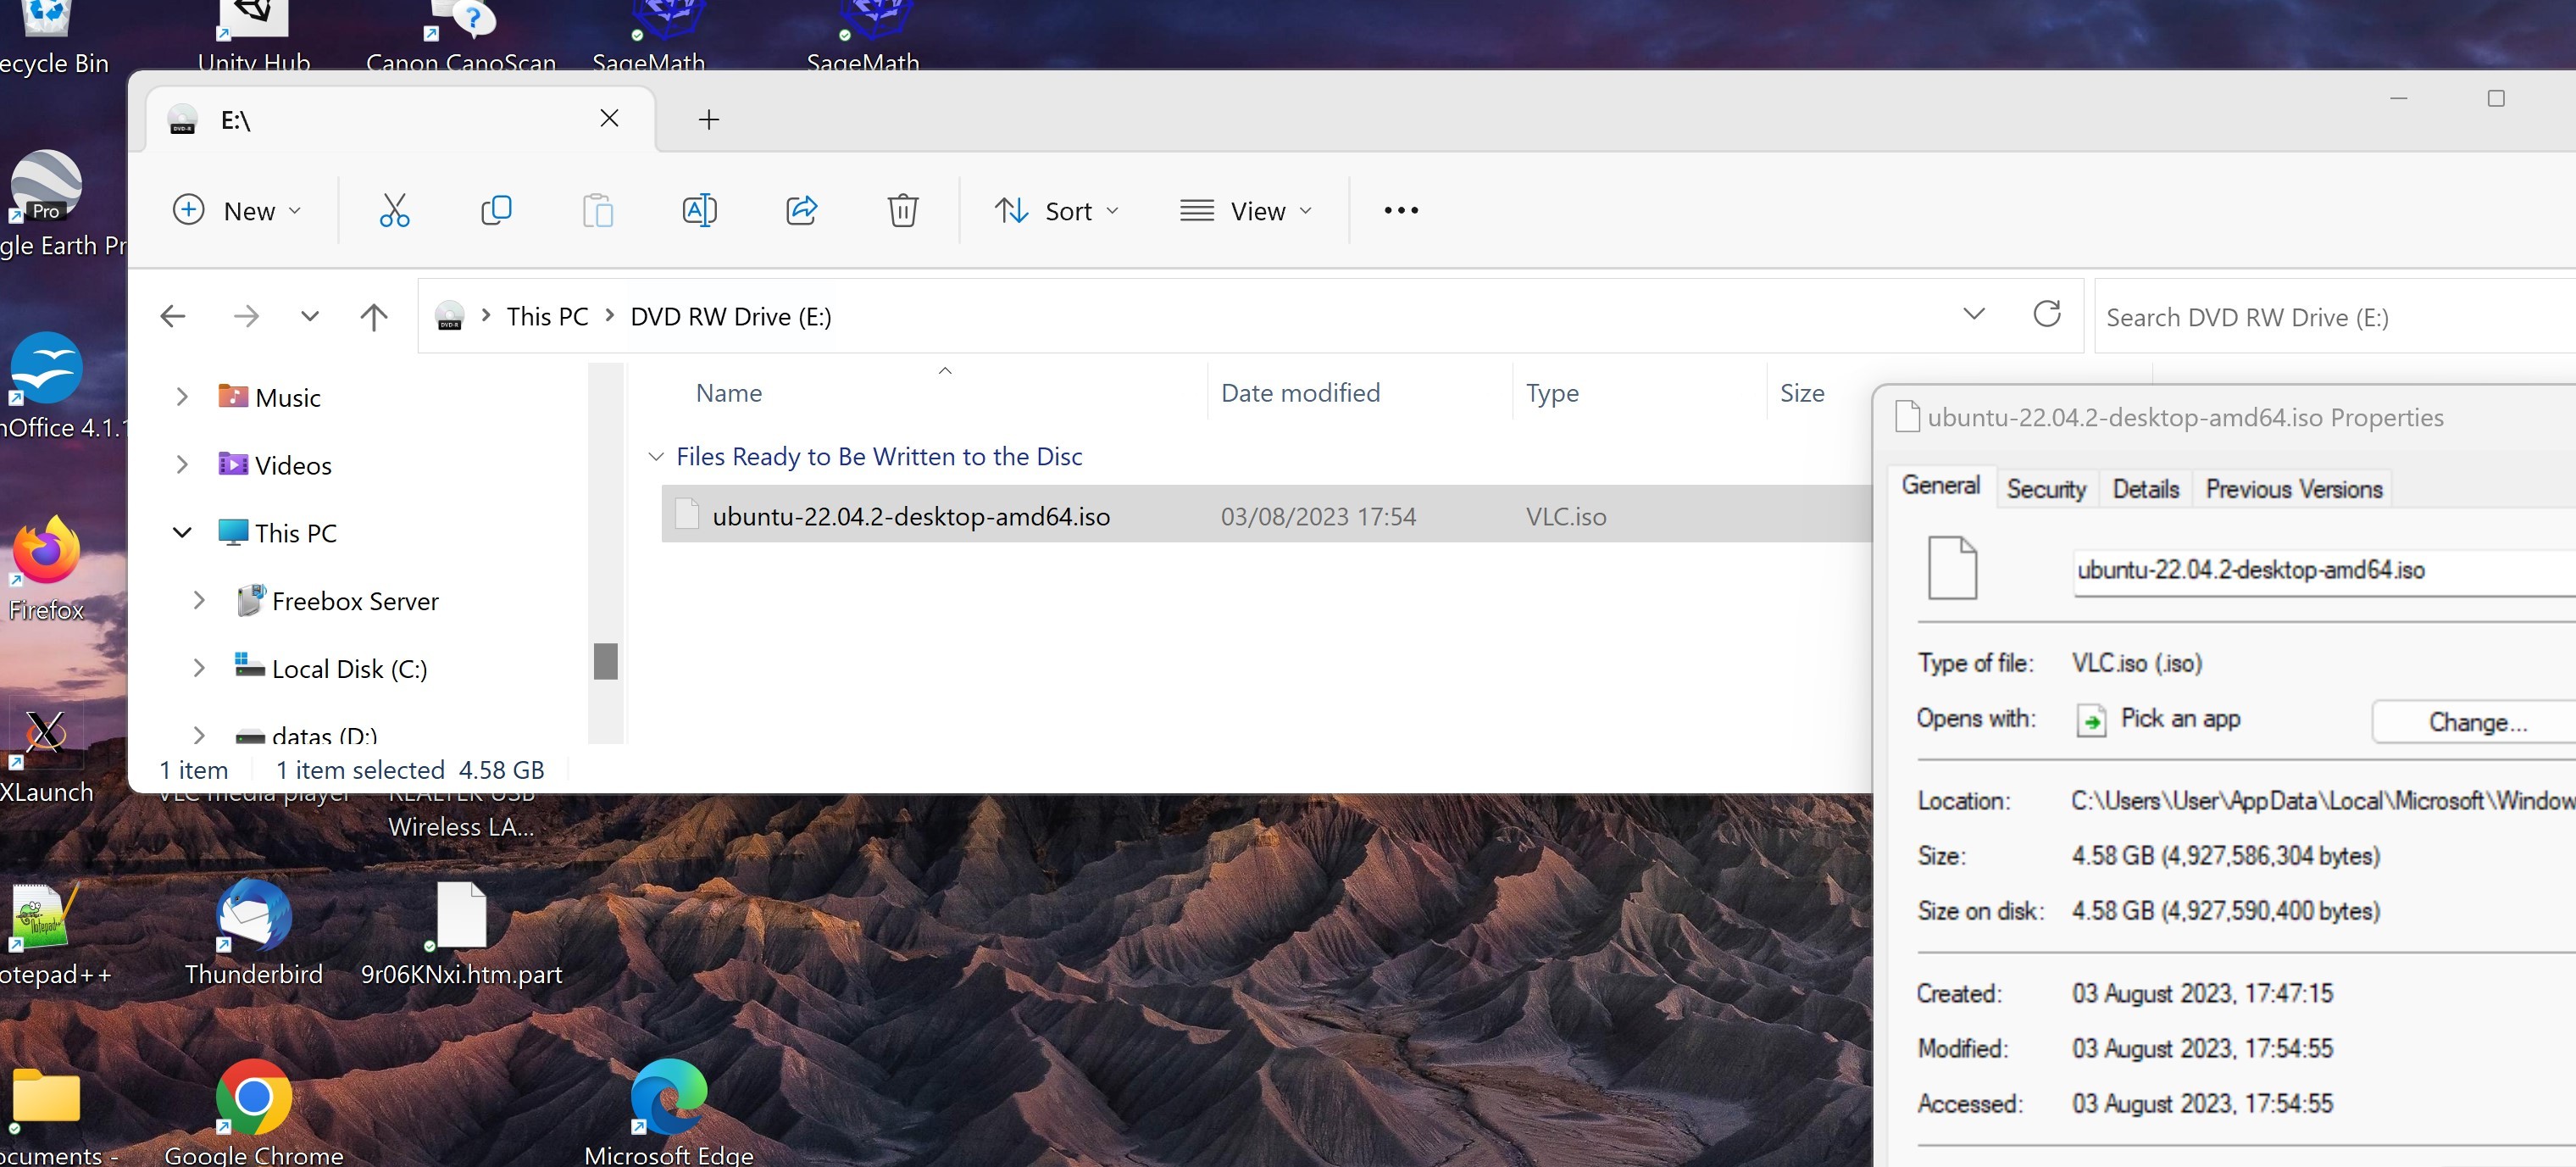Image resolution: width=2576 pixels, height=1167 pixels.
Task: Open the Sort dropdown
Action: (x=1057, y=211)
